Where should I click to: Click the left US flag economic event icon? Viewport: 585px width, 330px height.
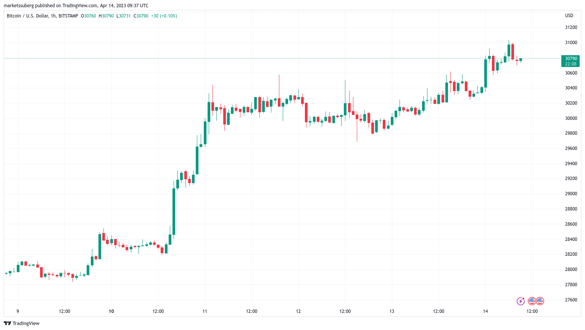(x=532, y=301)
